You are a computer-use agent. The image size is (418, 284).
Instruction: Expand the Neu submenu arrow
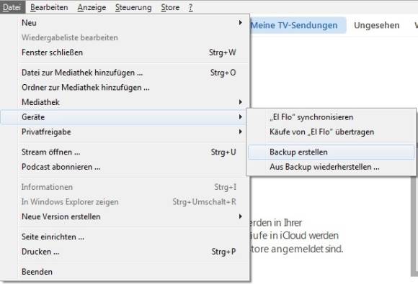(240, 22)
